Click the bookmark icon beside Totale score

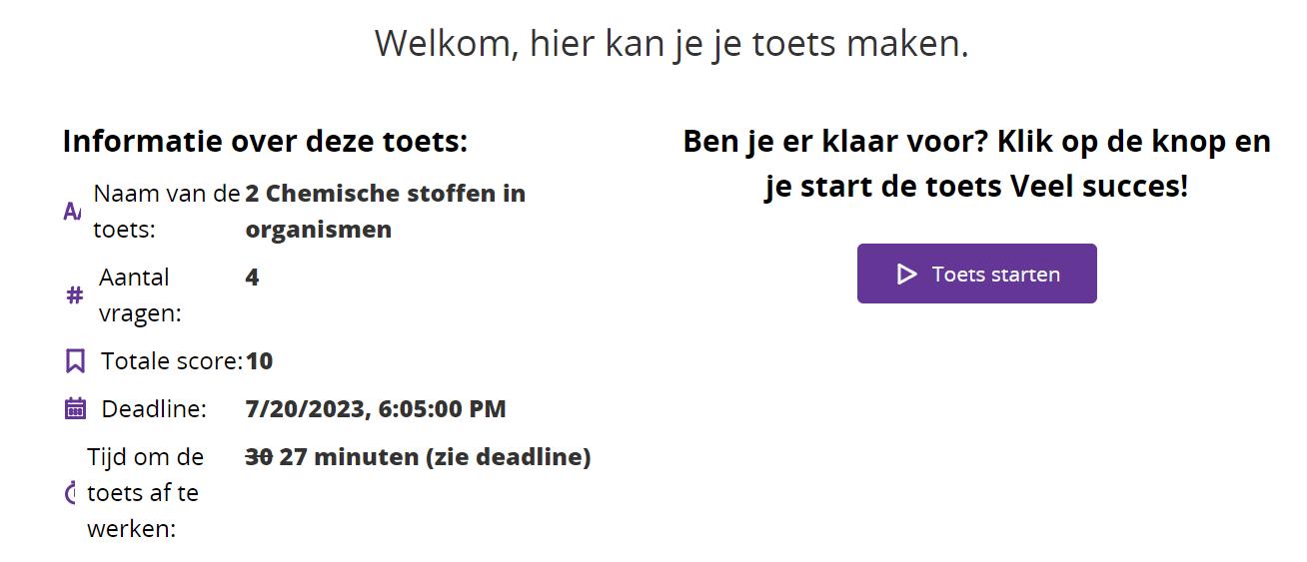pyautogui.click(x=75, y=360)
